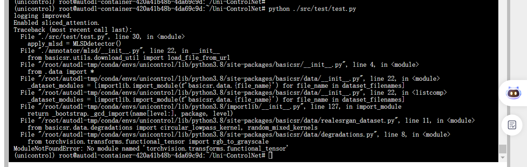
Task: Click the Traceback (most recent call last) line
Action: (x=73, y=30)
